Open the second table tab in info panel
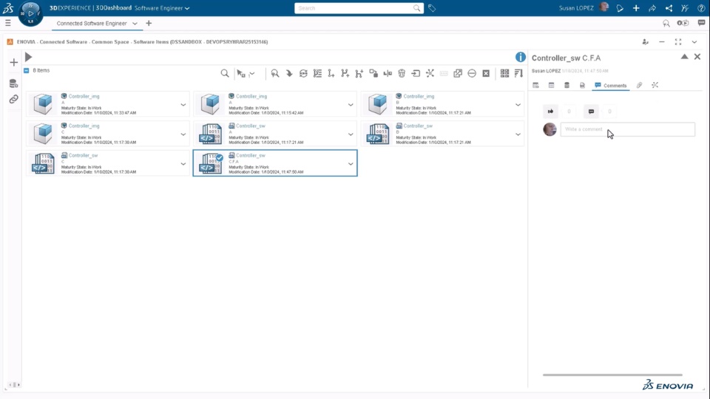The width and height of the screenshot is (710, 399). tap(551, 85)
